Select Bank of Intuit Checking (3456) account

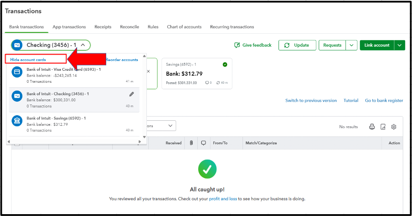point(74,100)
